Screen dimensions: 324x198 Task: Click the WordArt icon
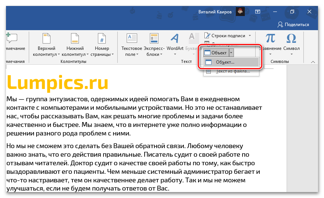175,38
